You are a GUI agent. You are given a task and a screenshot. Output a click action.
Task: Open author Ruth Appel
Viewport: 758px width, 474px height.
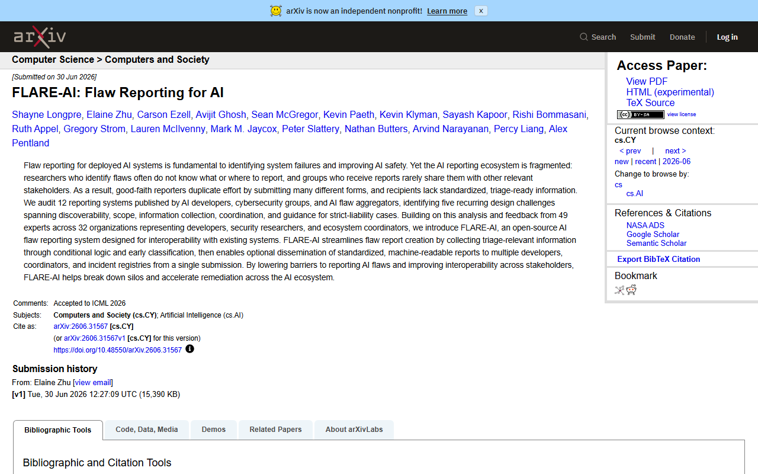point(35,129)
